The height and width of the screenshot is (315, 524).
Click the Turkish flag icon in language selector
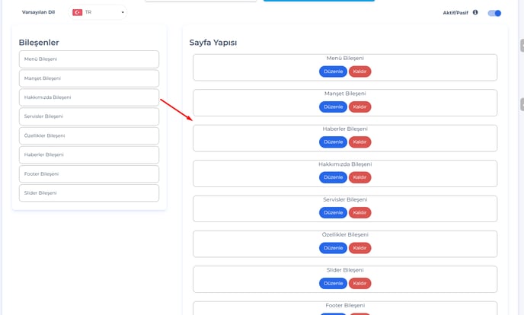pyautogui.click(x=78, y=12)
